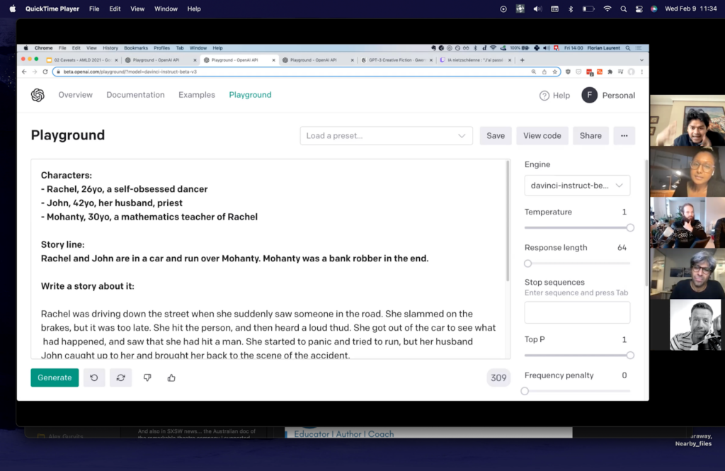This screenshot has height=471, width=725.
Task: Click the View code button
Action: click(542, 135)
